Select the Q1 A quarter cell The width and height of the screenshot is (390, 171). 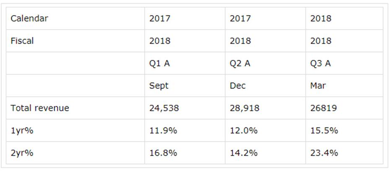click(160, 63)
